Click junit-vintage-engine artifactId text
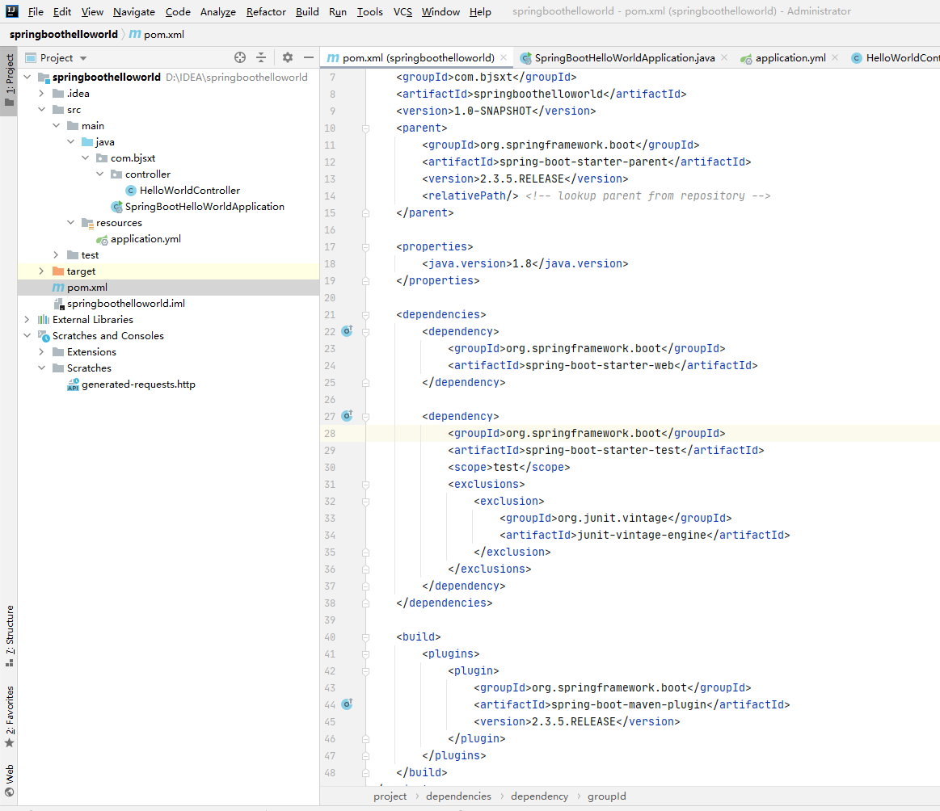Screen dimensions: 940x811 (x=642, y=535)
